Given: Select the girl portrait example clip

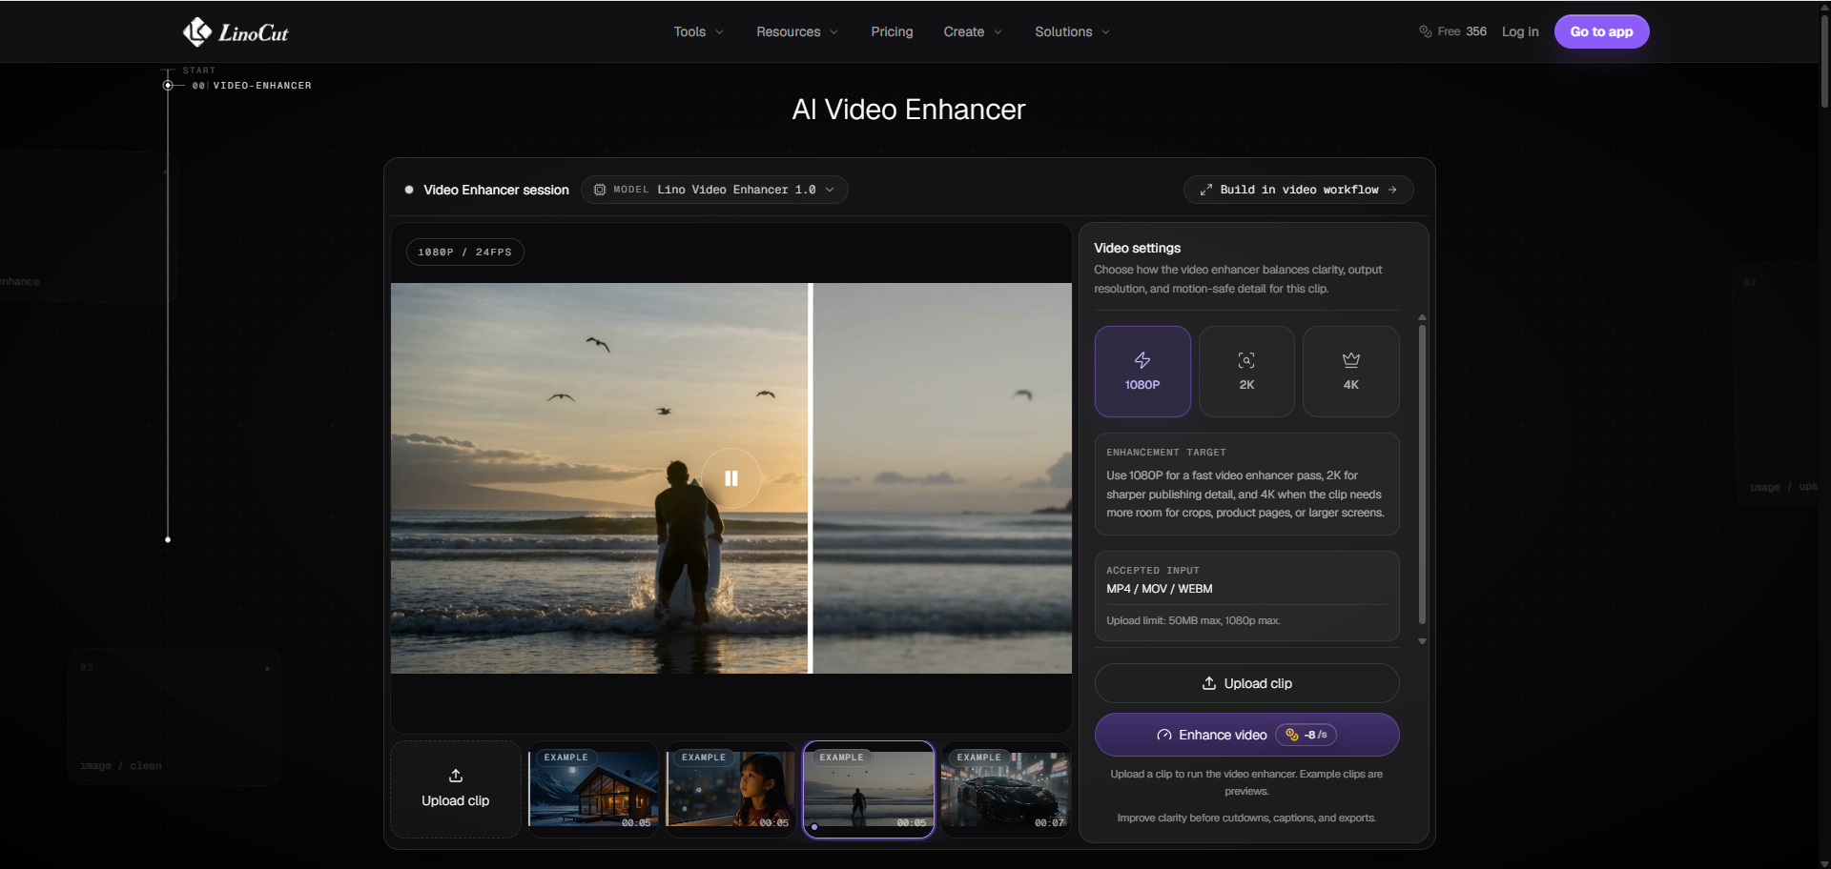Looking at the screenshot, I should tap(730, 790).
